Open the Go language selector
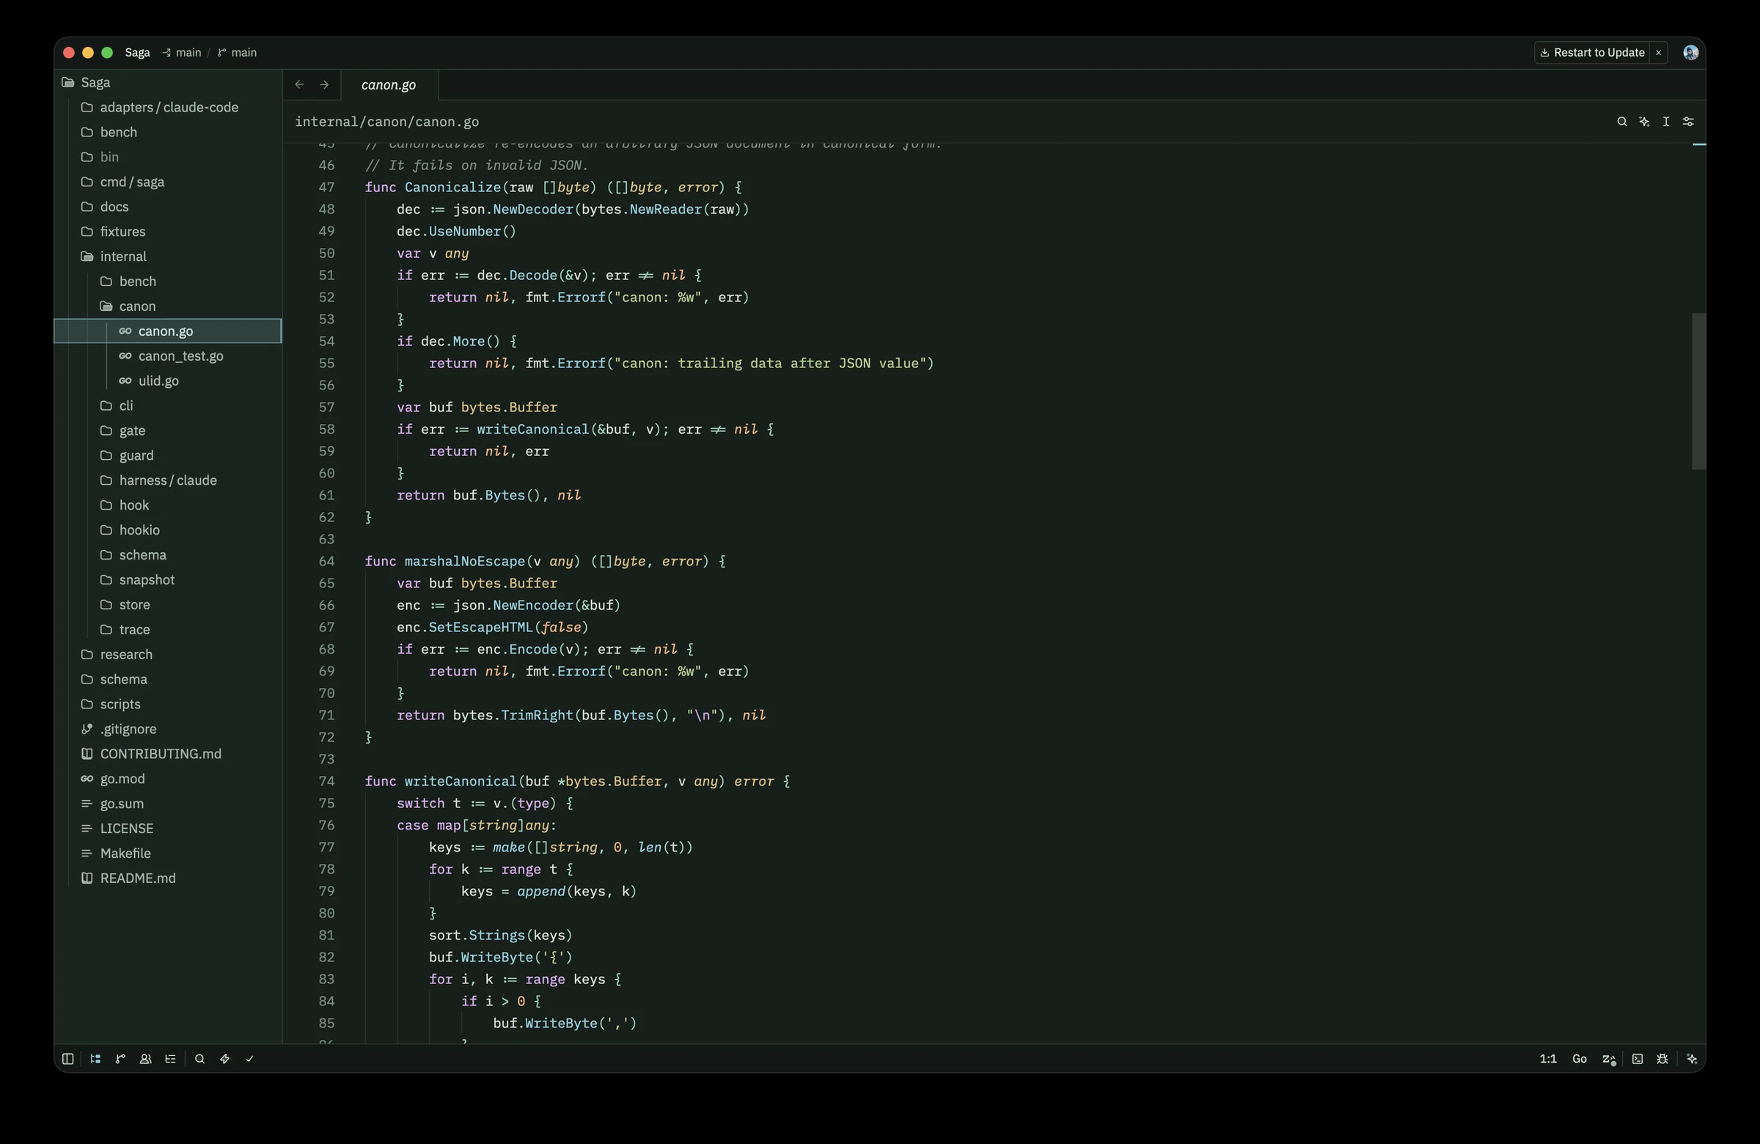 [1580, 1059]
